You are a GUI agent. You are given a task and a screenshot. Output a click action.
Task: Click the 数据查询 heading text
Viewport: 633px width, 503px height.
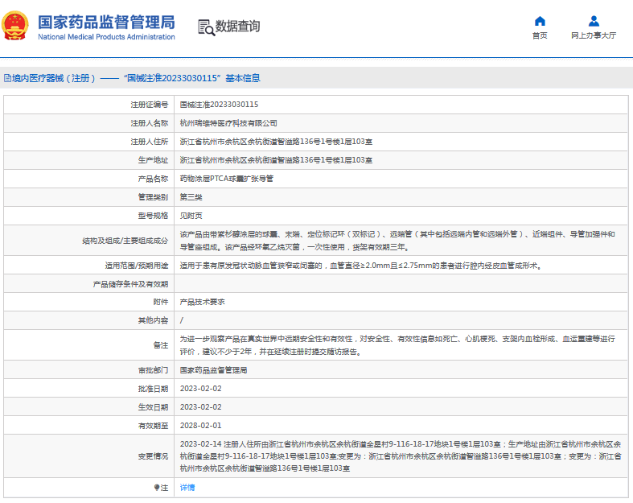click(x=237, y=27)
